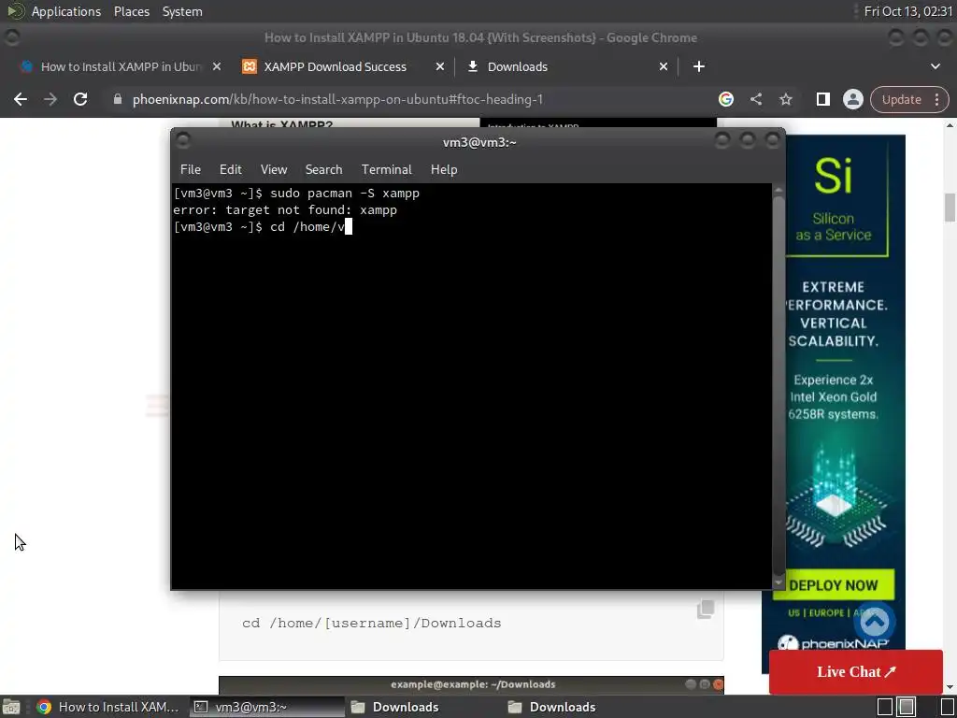Viewport: 957px width, 718px height.
Task: Go back in Chrome
Action: (21, 99)
